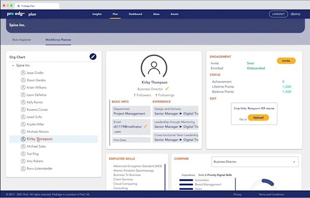Click the Lifetime Points value 1,260
Screen dimensions: 310x198
[x=286, y=87]
